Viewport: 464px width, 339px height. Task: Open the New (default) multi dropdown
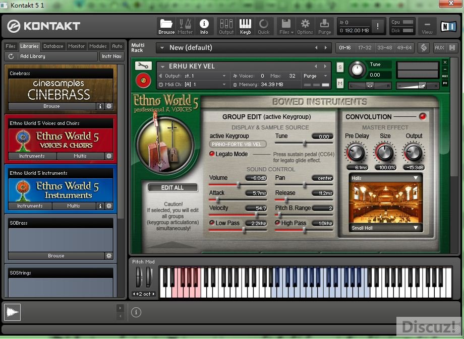coord(162,47)
